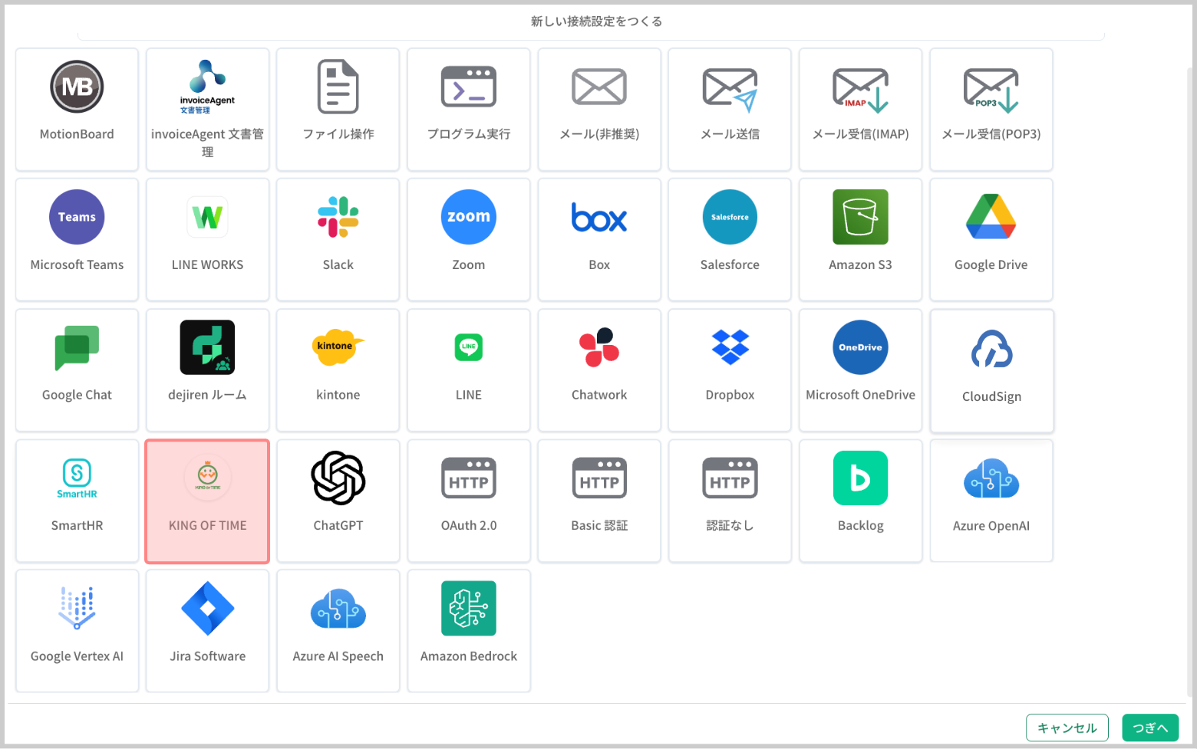The height and width of the screenshot is (749, 1197).
Task: Select the ファイル操作 document icon
Action: (338, 87)
